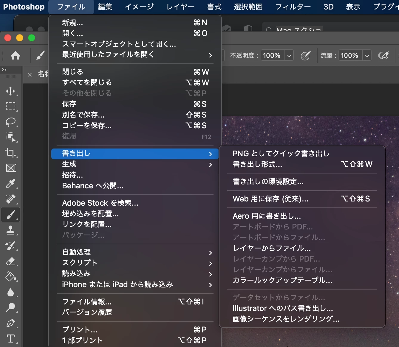Select the Object Selection tool

[10, 137]
